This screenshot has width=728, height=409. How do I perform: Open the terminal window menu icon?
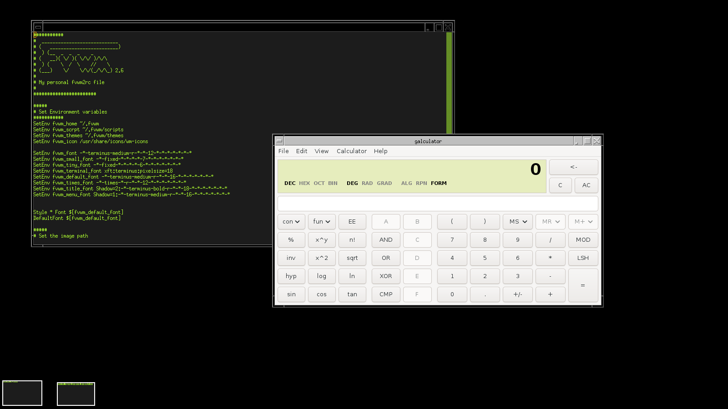coord(38,27)
